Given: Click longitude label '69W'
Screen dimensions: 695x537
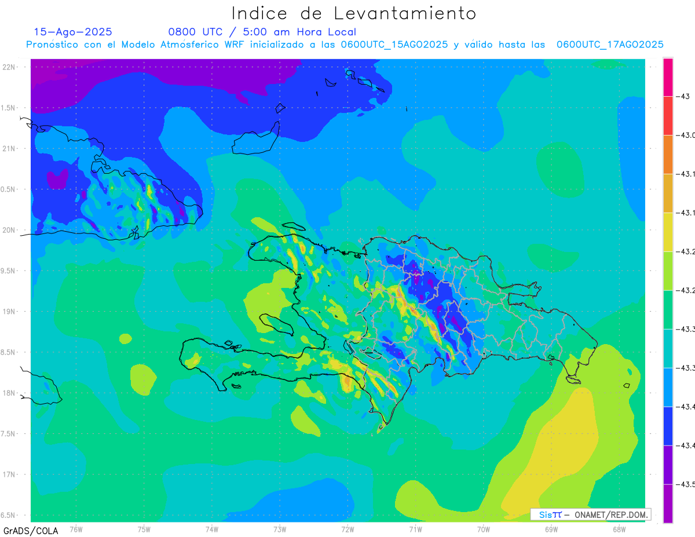Looking at the screenshot, I should (551, 529).
